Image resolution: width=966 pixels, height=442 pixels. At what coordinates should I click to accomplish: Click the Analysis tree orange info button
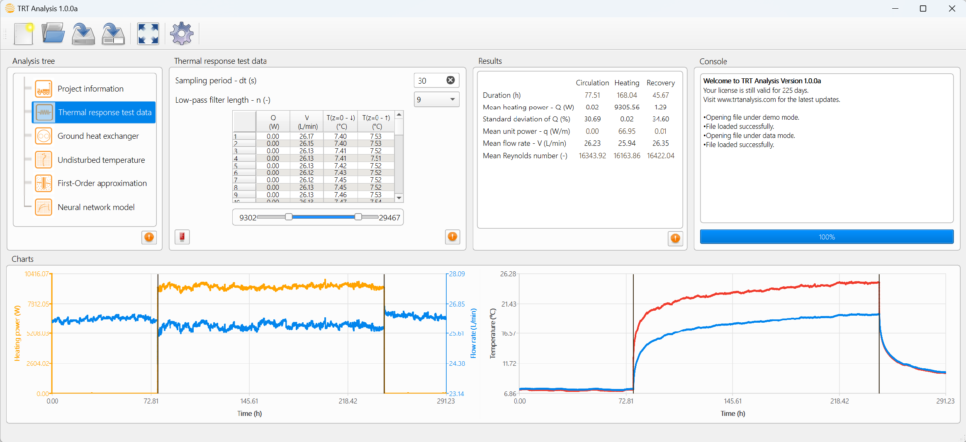149,237
